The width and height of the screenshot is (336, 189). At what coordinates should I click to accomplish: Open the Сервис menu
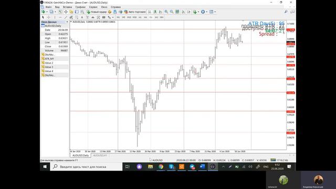(x=93, y=7)
